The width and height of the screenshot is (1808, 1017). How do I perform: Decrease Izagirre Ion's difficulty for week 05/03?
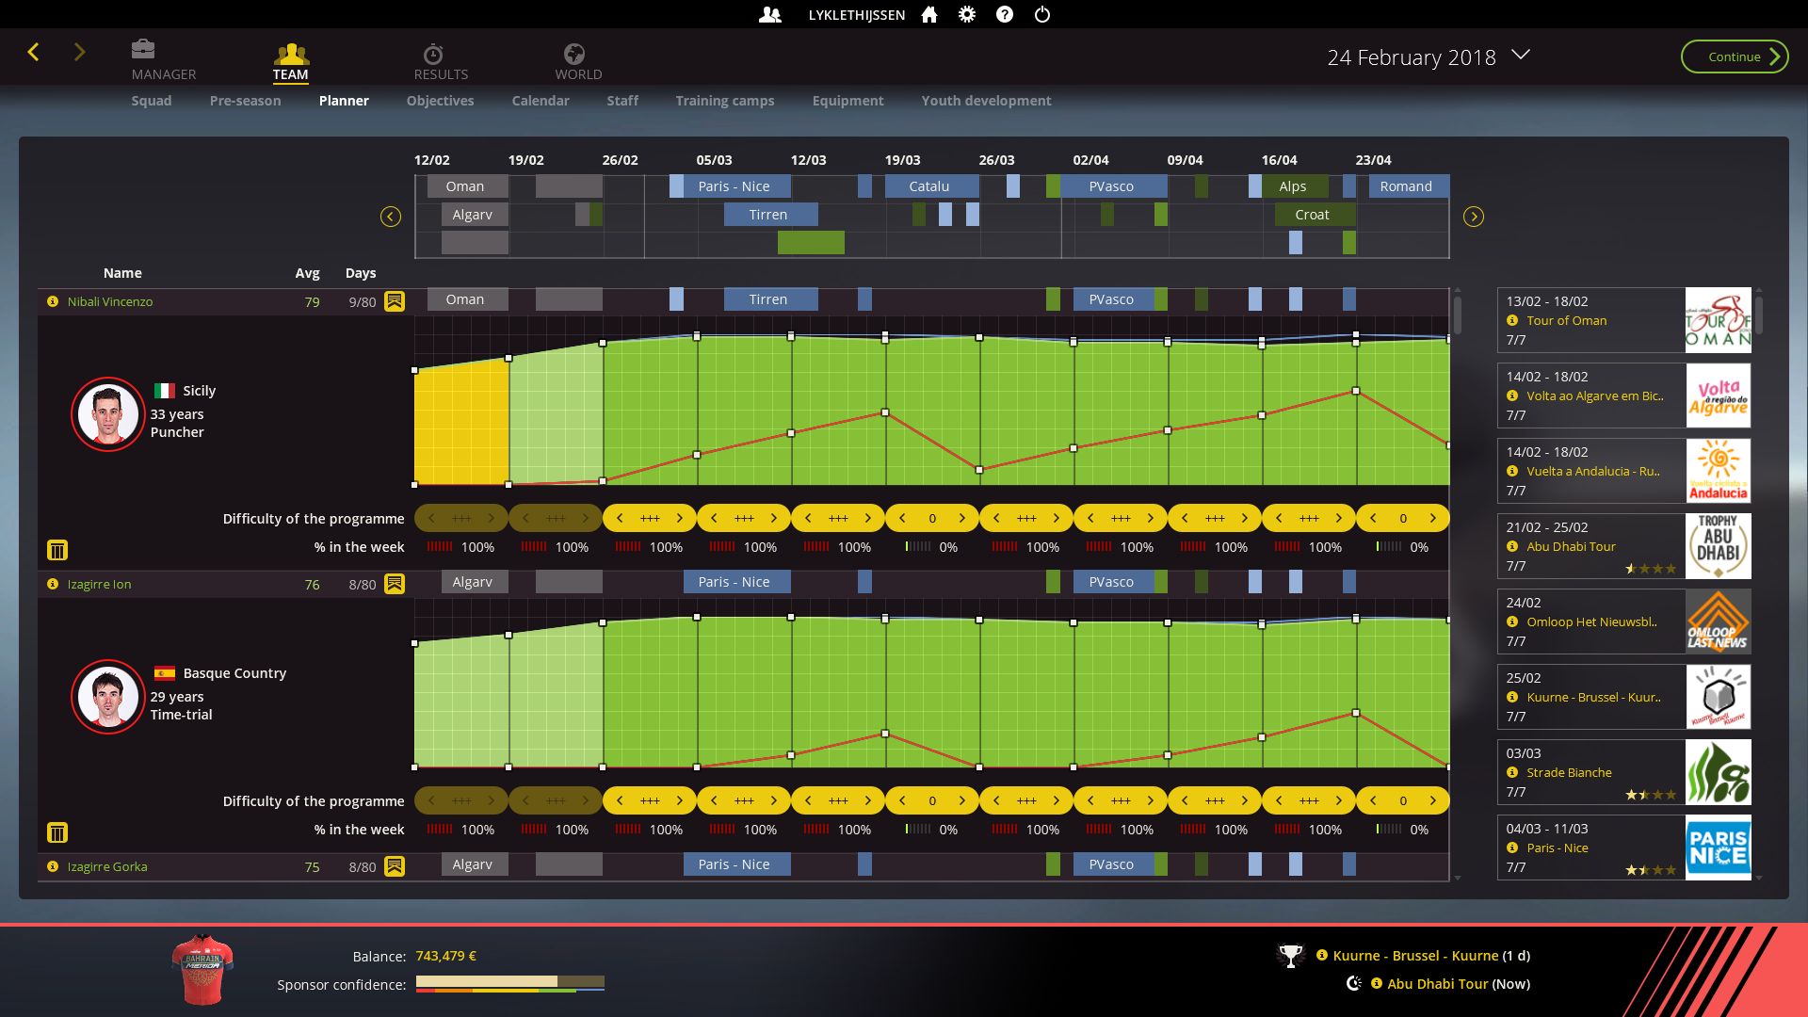[714, 801]
